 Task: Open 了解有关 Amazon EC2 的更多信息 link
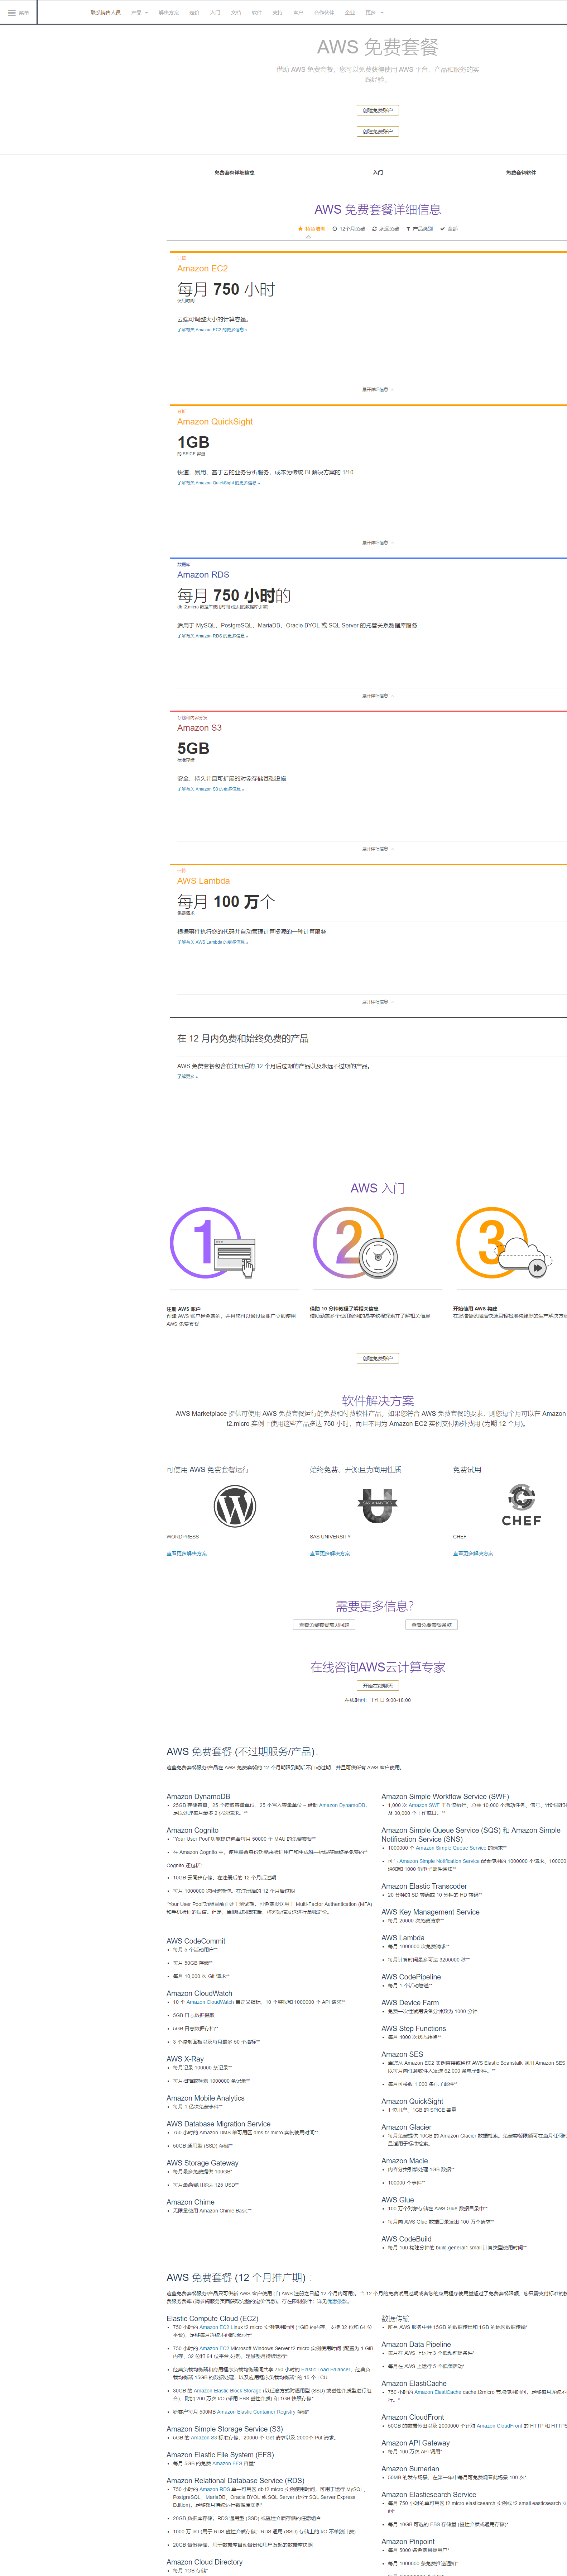[213, 329]
